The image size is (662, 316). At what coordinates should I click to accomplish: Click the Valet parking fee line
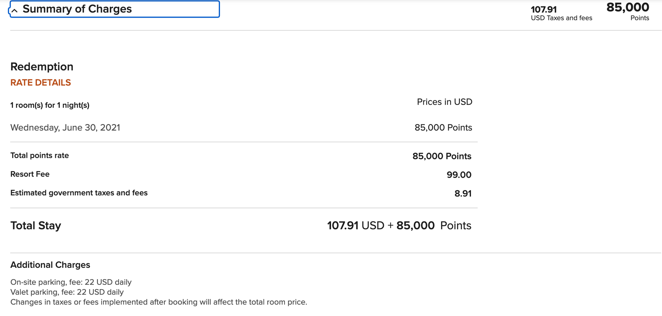coord(67,292)
